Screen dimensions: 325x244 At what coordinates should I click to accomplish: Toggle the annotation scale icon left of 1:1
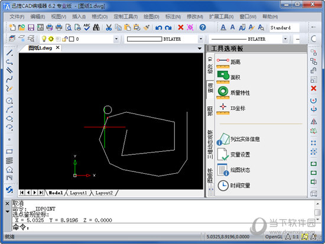coord(288,236)
